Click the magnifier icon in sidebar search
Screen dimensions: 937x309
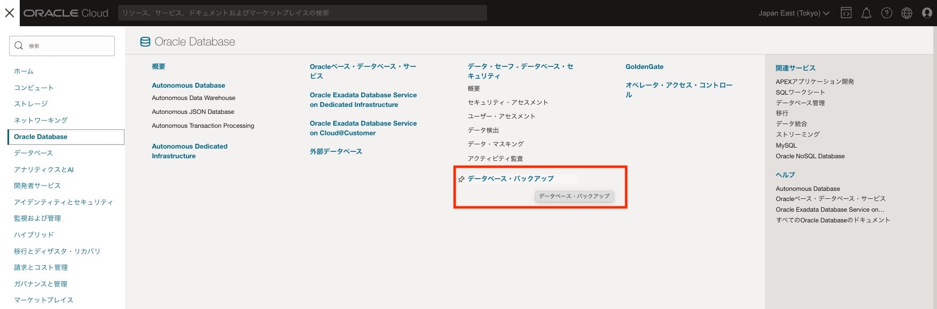pyautogui.click(x=19, y=46)
